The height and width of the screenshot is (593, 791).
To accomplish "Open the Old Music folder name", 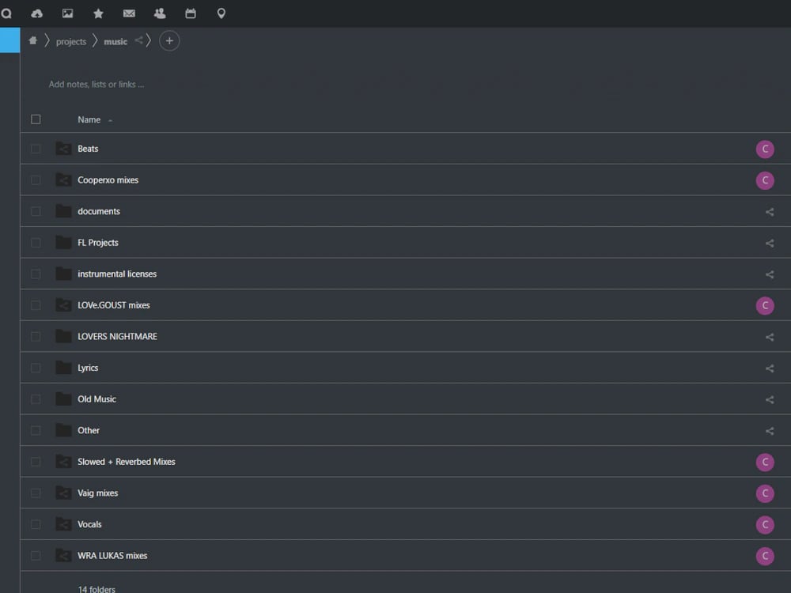I will click(x=97, y=398).
